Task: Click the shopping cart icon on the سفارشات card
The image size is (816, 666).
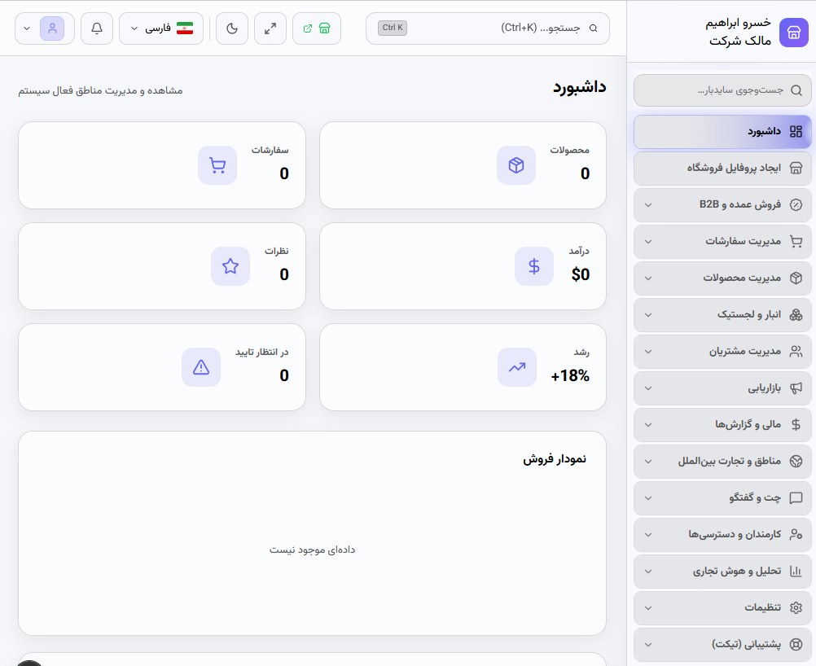Action: point(217,165)
